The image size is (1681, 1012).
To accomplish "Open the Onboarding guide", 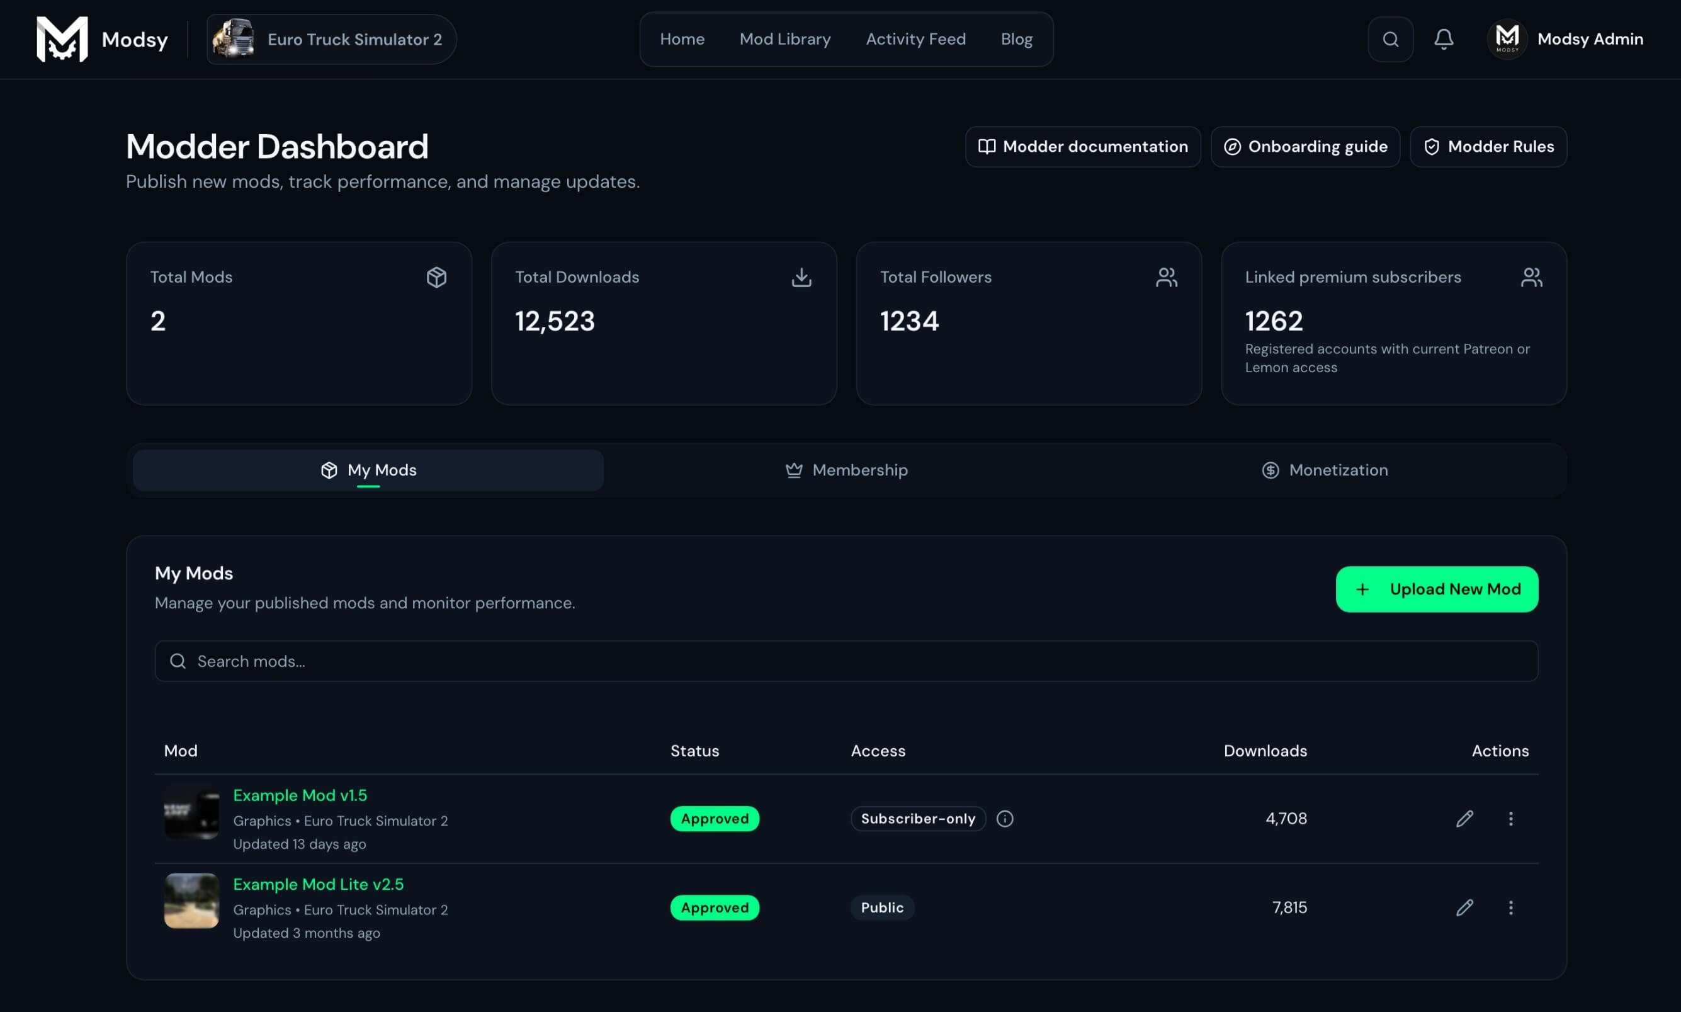I will tap(1305, 147).
